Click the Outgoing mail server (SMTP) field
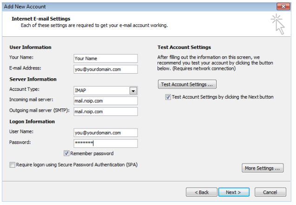This screenshot has height=205, width=296. point(105,111)
